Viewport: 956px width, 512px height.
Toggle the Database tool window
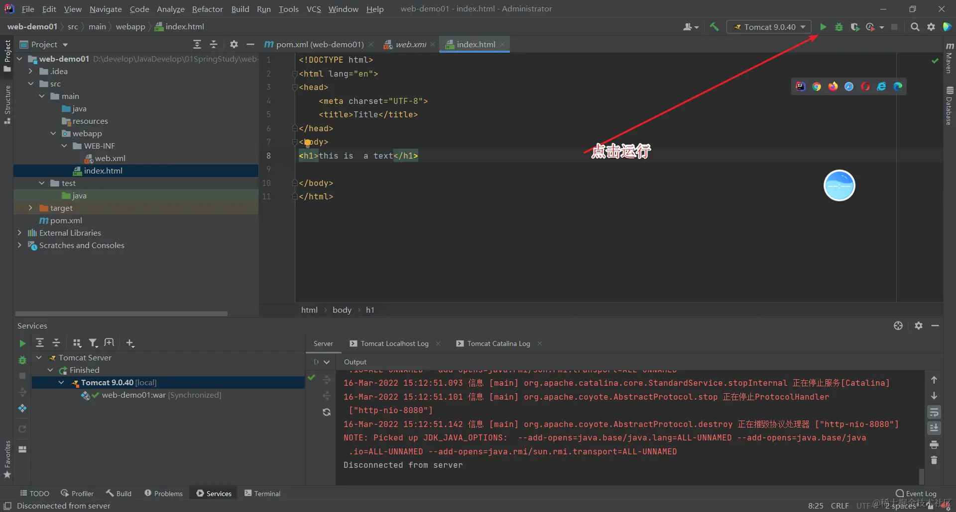click(950, 105)
